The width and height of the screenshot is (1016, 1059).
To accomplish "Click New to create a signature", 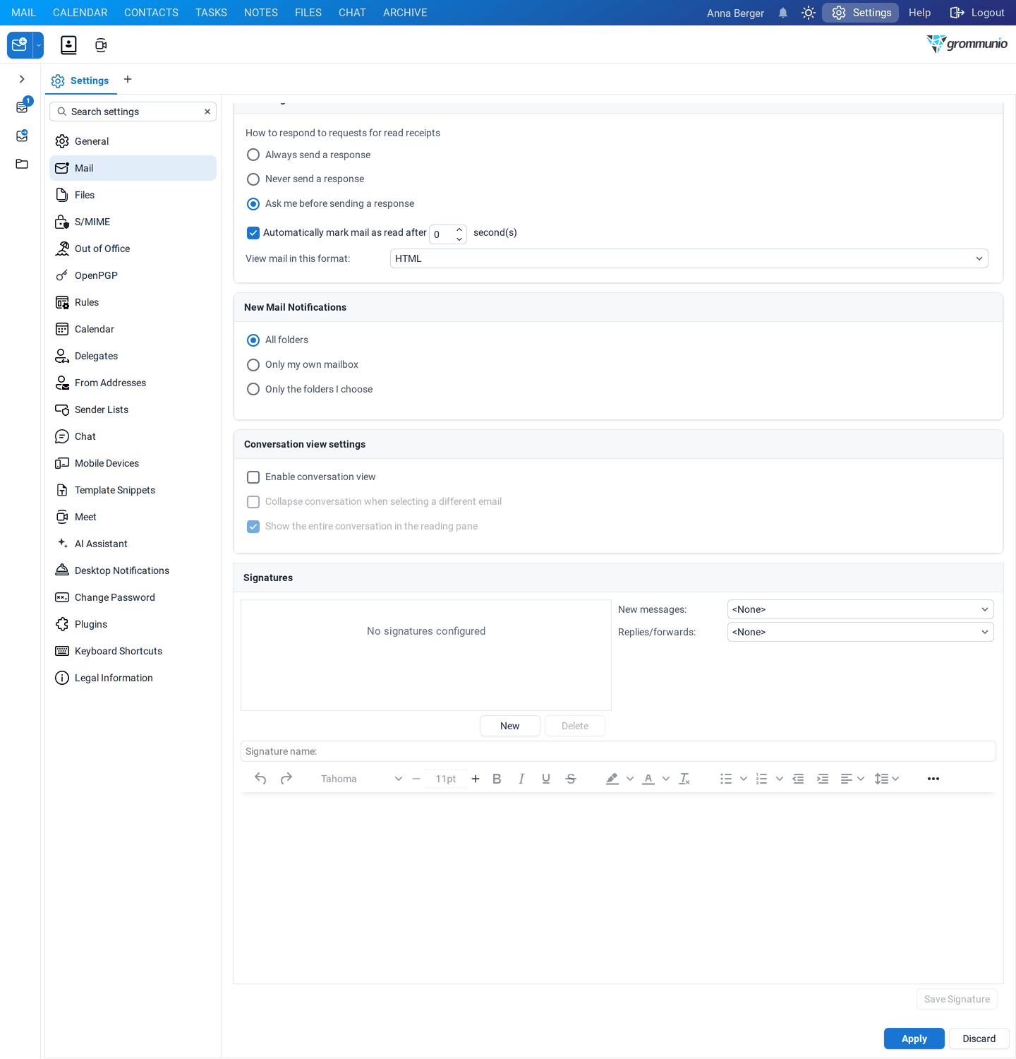I will click(x=509, y=726).
